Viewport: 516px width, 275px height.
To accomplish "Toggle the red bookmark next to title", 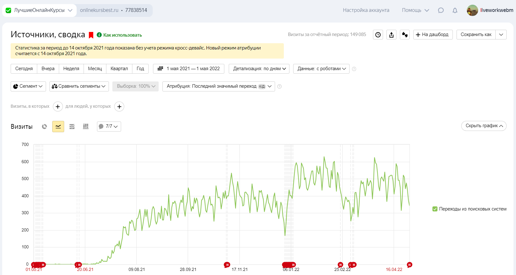I will tap(91, 35).
